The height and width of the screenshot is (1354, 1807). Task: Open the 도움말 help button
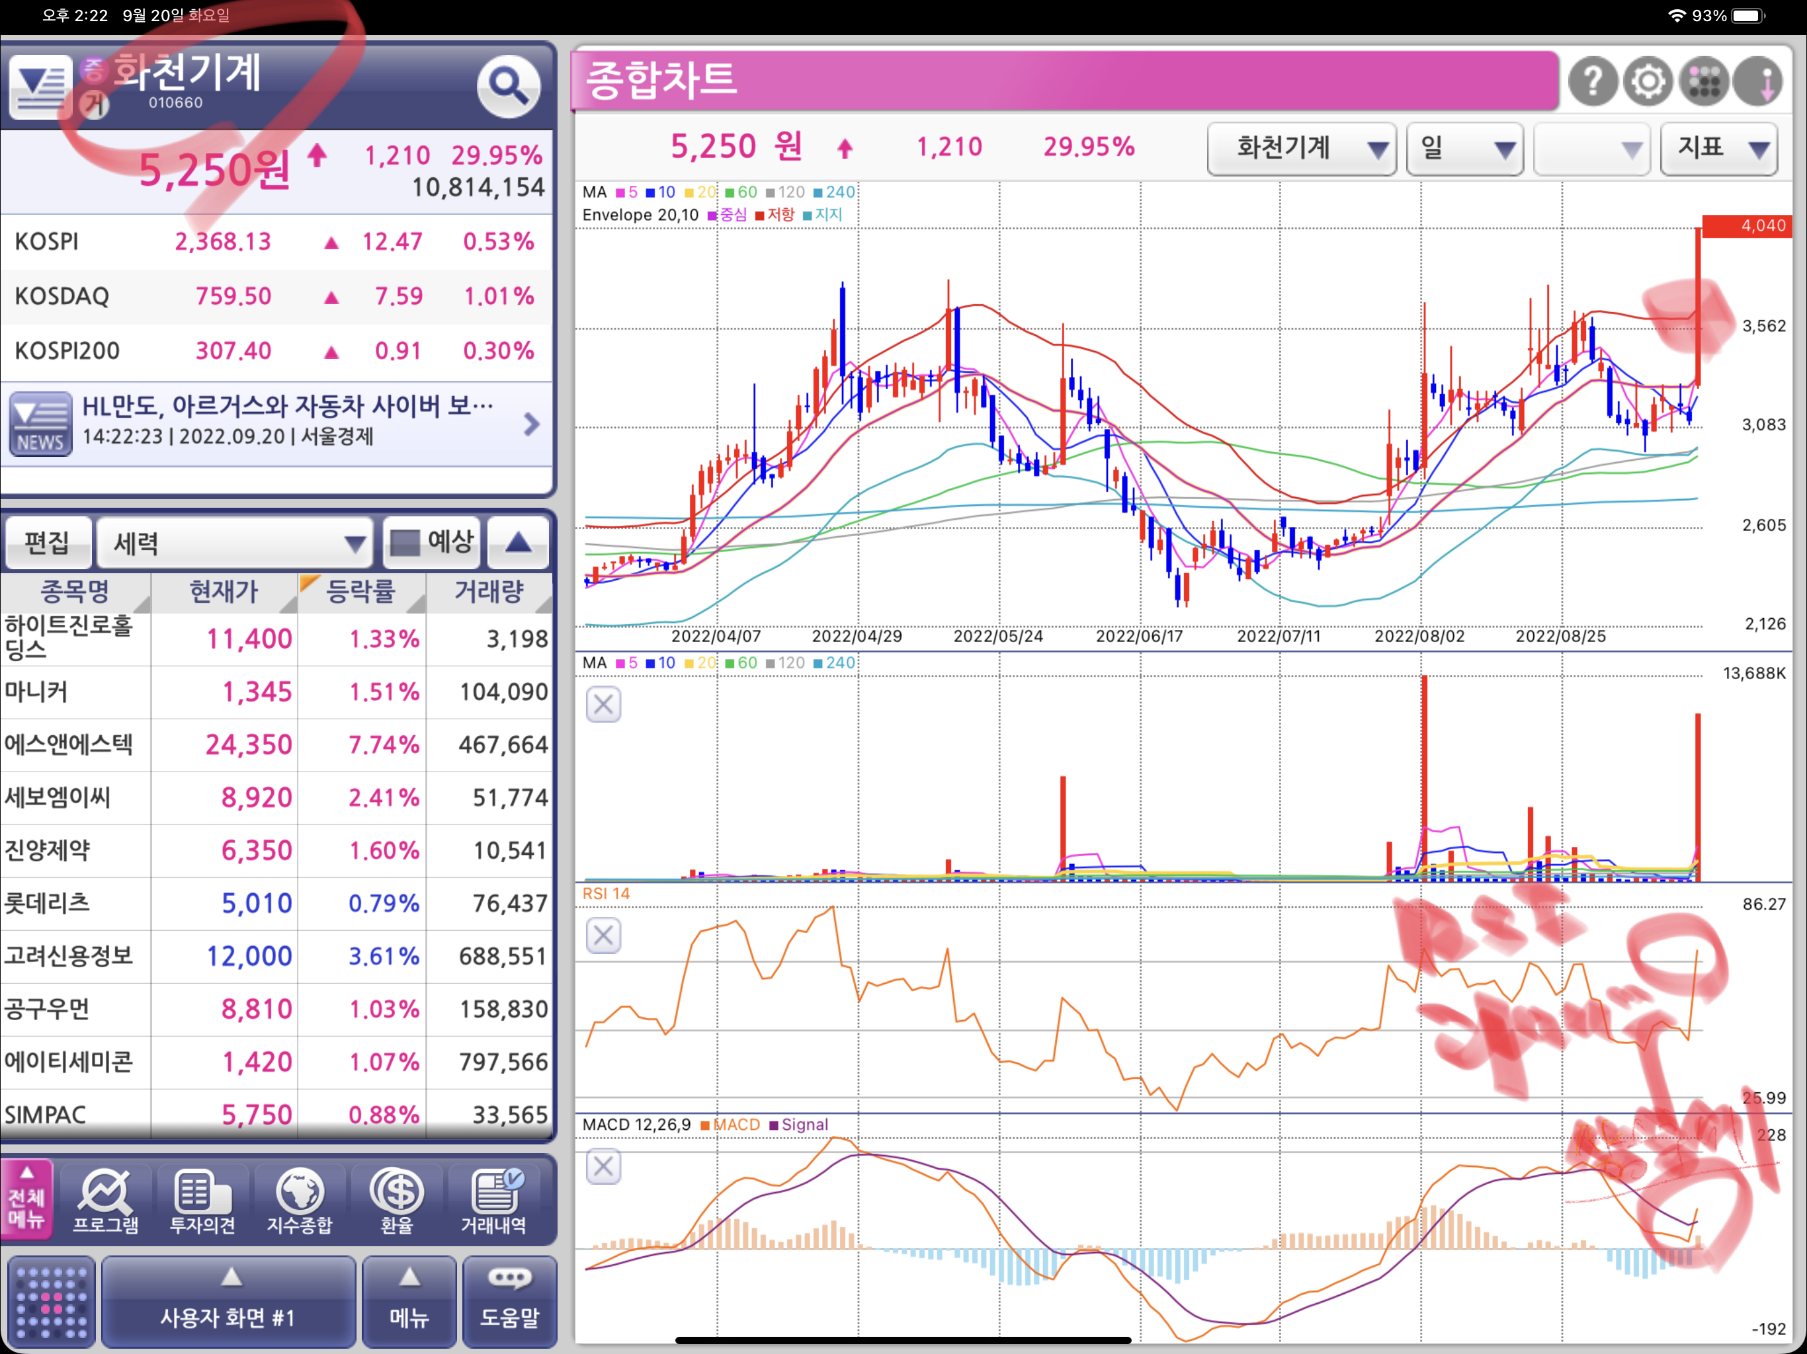tap(510, 1302)
